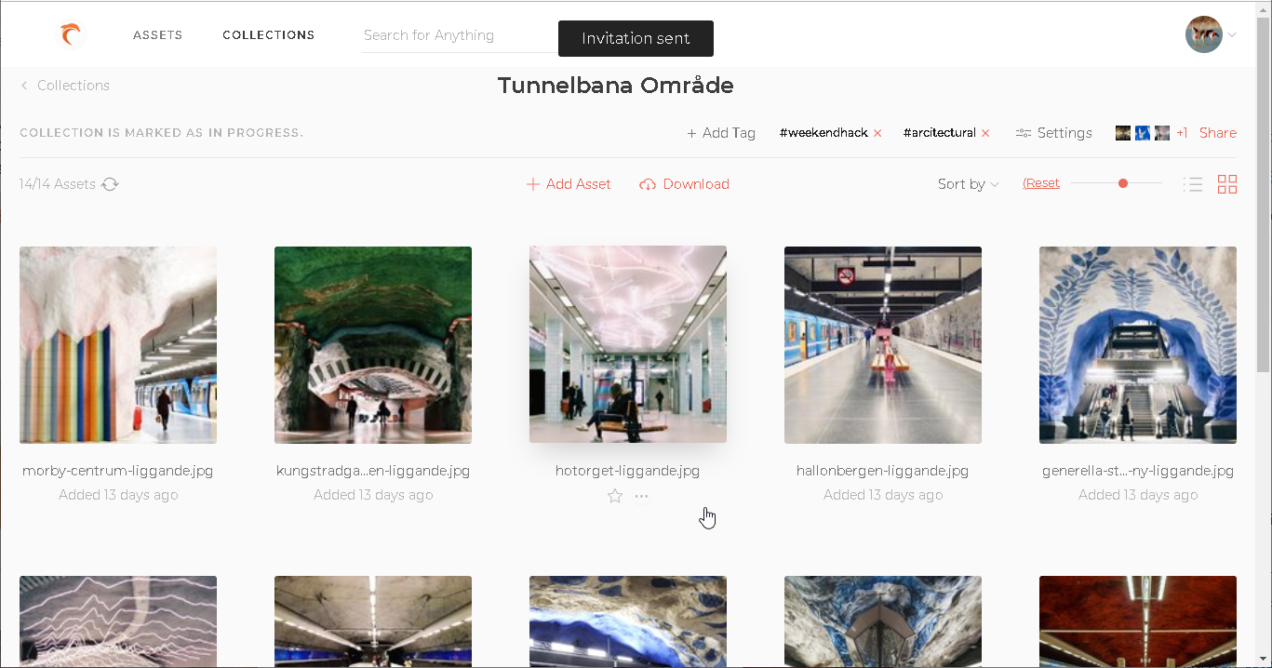This screenshot has width=1272, height=668.
Task: Focus the Search for Anything field
Action: coord(456,35)
